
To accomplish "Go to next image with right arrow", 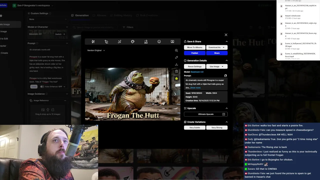I will click(x=175, y=94).
